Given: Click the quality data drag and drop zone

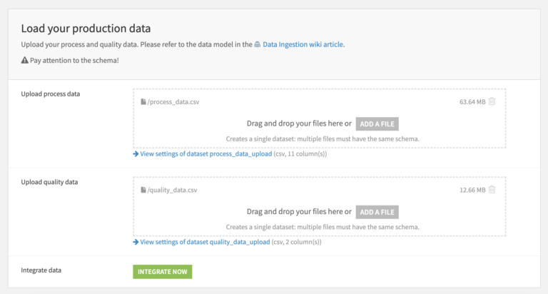Looking at the screenshot, I should [319, 206].
